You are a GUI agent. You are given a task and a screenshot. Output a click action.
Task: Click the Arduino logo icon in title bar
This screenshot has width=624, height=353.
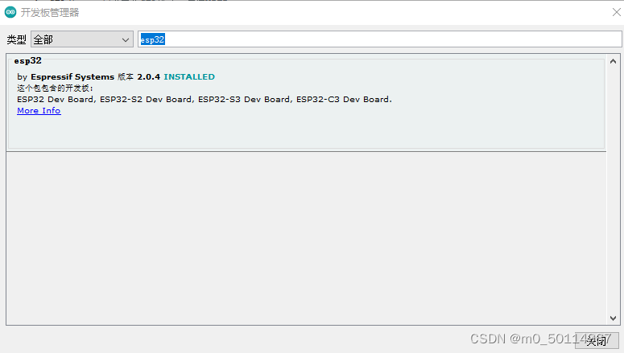click(x=10, y=12)
